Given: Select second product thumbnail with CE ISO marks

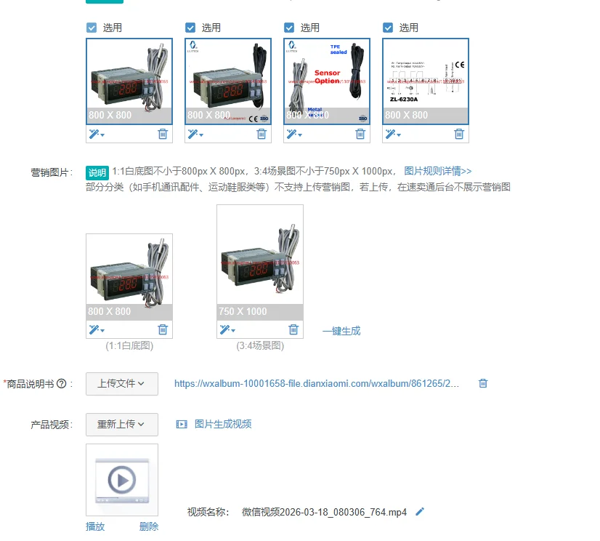Looking at the screenshot, I should 228,81.
